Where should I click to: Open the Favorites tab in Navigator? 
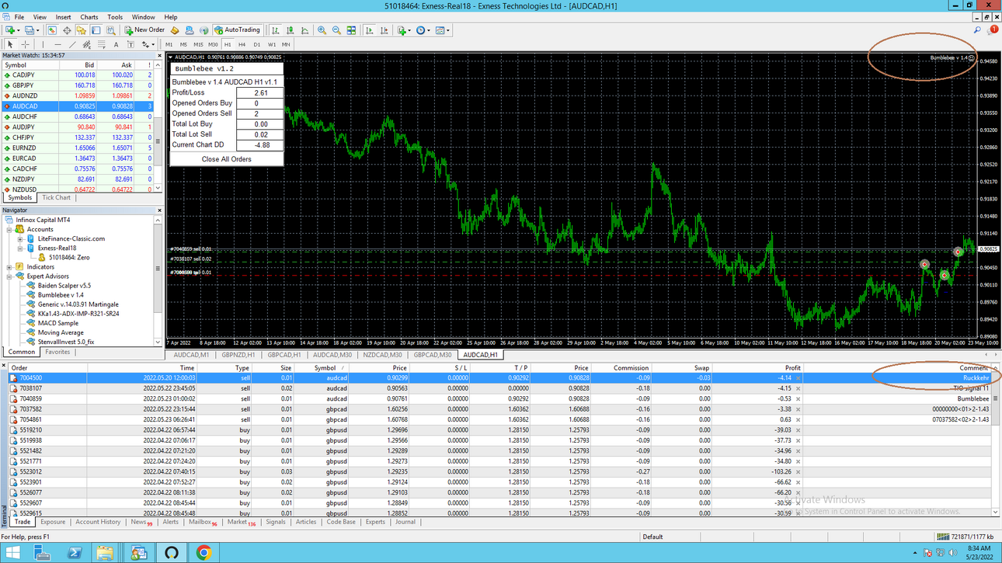pyautogui.click(x=57, y=352)
